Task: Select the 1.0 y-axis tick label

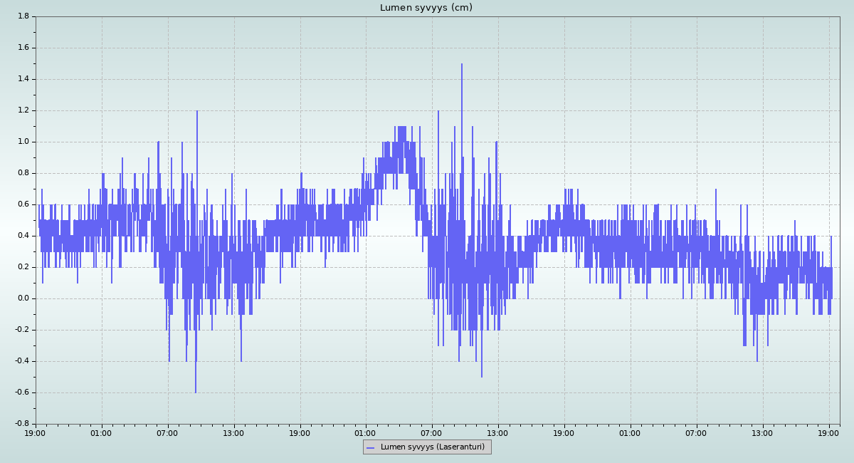Action: click(x=23, y=142)
